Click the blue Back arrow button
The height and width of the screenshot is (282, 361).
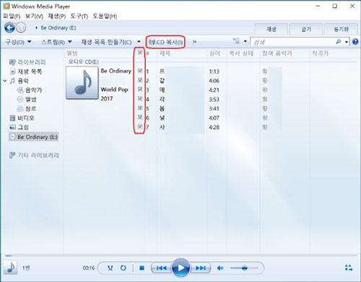(x=9, y=28)
